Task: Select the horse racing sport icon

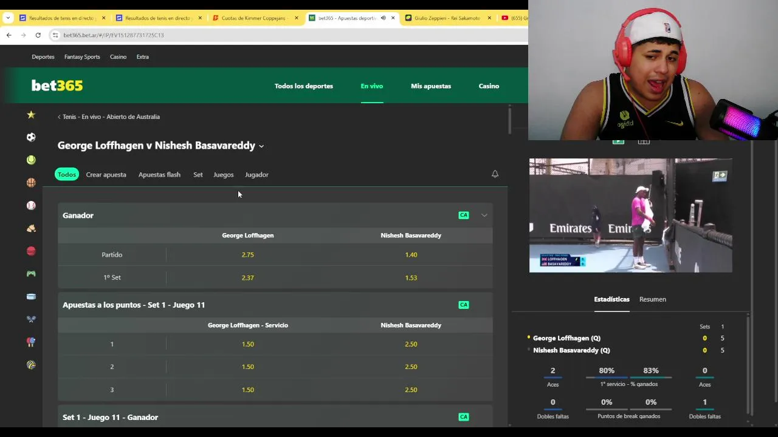Action: (31, 228)
